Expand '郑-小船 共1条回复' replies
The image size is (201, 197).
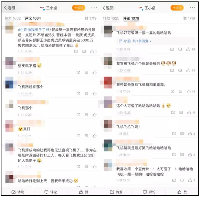135,41
